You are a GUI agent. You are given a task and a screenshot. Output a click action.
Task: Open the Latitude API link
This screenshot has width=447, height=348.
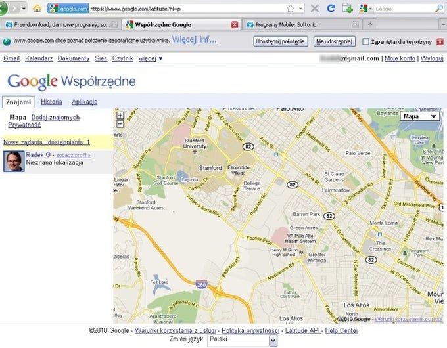click(x=303, y=330)
